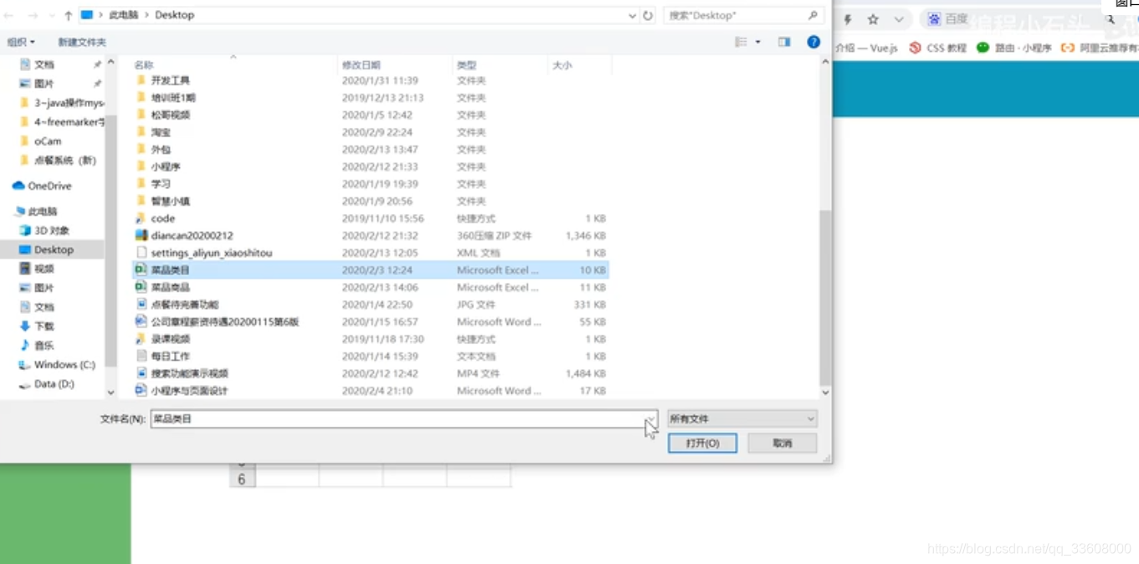Viewport: 1139px width, 564px height.
Task: Open the 组织 dropdown menu
Action: pos(21,42)
